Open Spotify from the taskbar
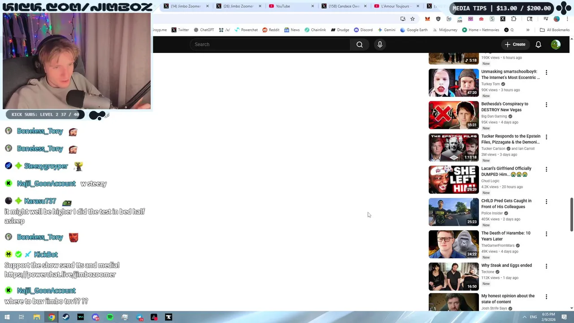Viewport: 574px width, 323px height. pos(110,317)
